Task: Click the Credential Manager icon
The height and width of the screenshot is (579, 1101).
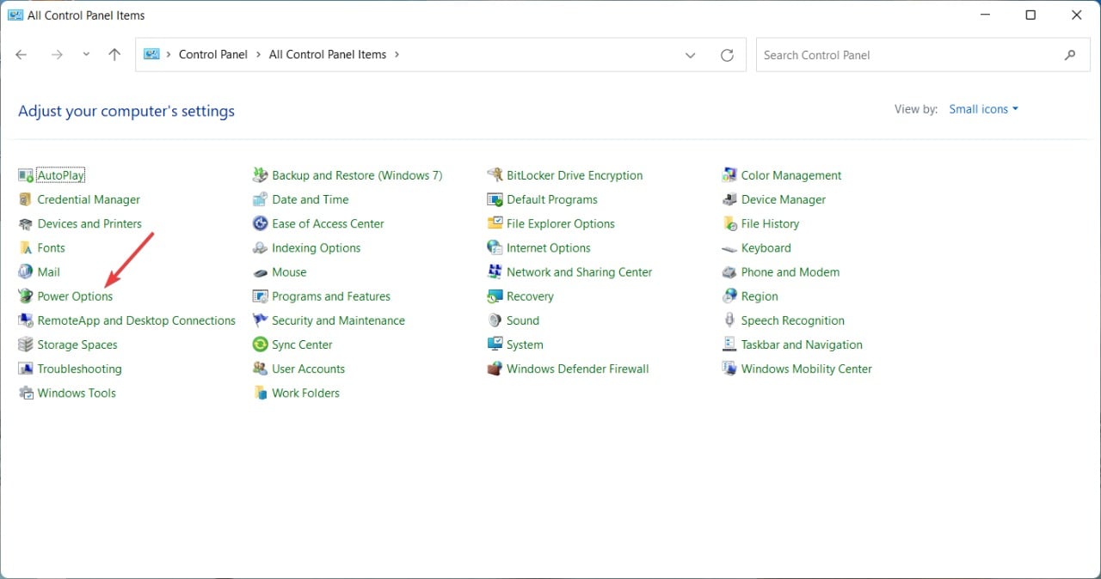Action: [x=26, y=199]
